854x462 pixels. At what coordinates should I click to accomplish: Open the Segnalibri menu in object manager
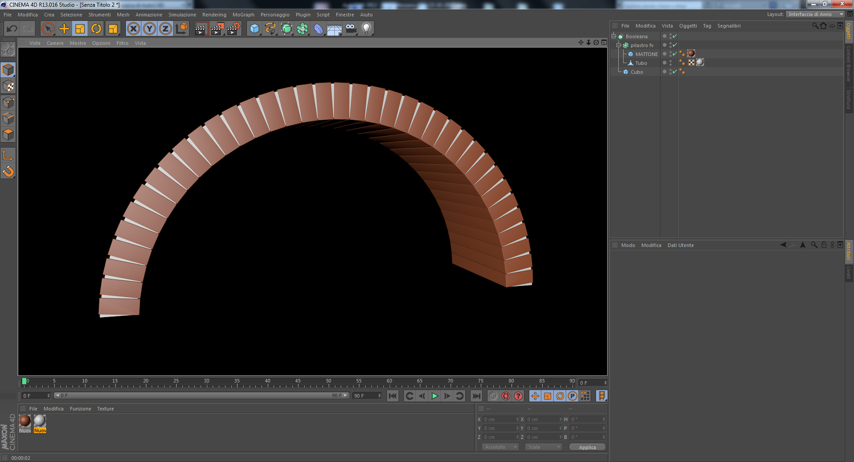(729, 26)
